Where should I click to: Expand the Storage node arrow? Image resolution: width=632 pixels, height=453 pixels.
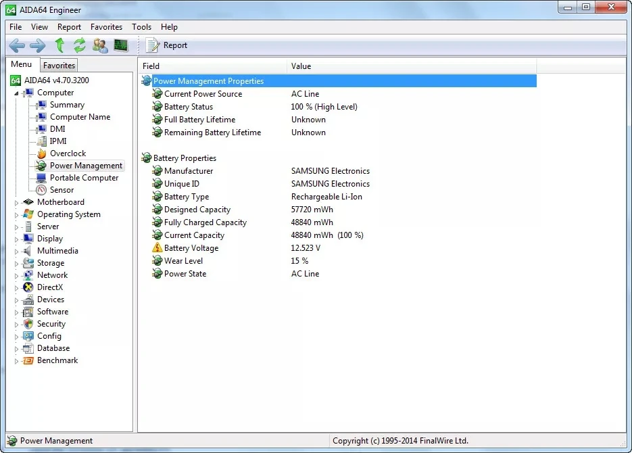coord(16,264)
